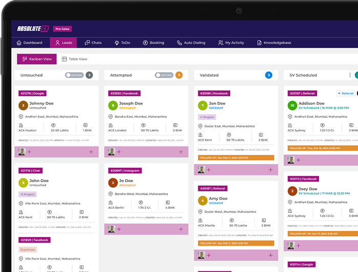Screen dimensions: 358x272
Task: Click assignee photo on Amy Doe card
Action: tap(202, 255)
